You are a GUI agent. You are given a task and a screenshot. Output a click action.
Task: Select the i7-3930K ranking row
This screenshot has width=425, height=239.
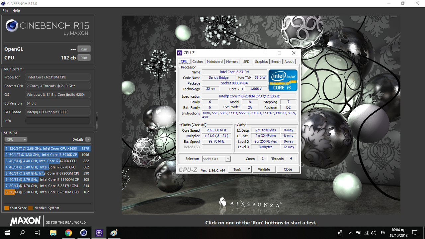pyautogui.click(x=47, y=155)
